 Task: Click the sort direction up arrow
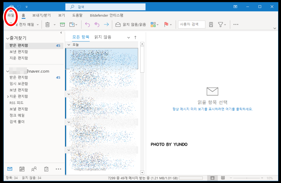(x=135, y=37)
